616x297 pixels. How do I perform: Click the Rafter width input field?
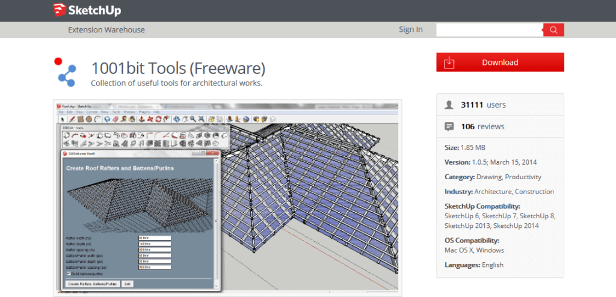coord(155,238)
